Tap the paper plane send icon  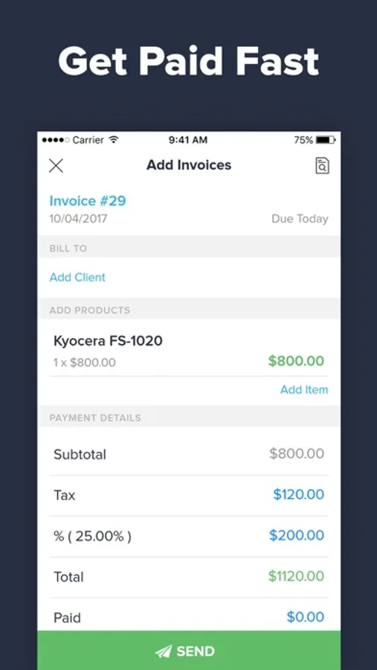pyautogui.click(x=164, y=651)
